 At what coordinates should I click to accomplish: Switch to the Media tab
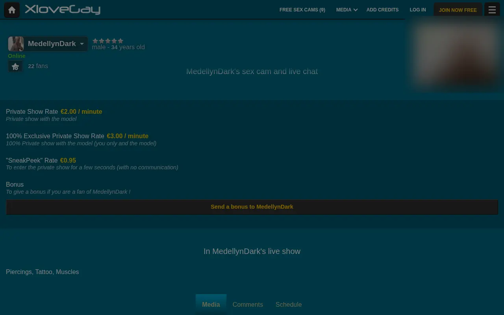pos(211,304)
